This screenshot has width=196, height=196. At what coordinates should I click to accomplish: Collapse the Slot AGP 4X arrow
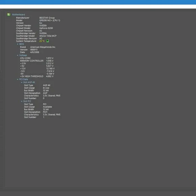pyautogui.click(x=22, y=82)
